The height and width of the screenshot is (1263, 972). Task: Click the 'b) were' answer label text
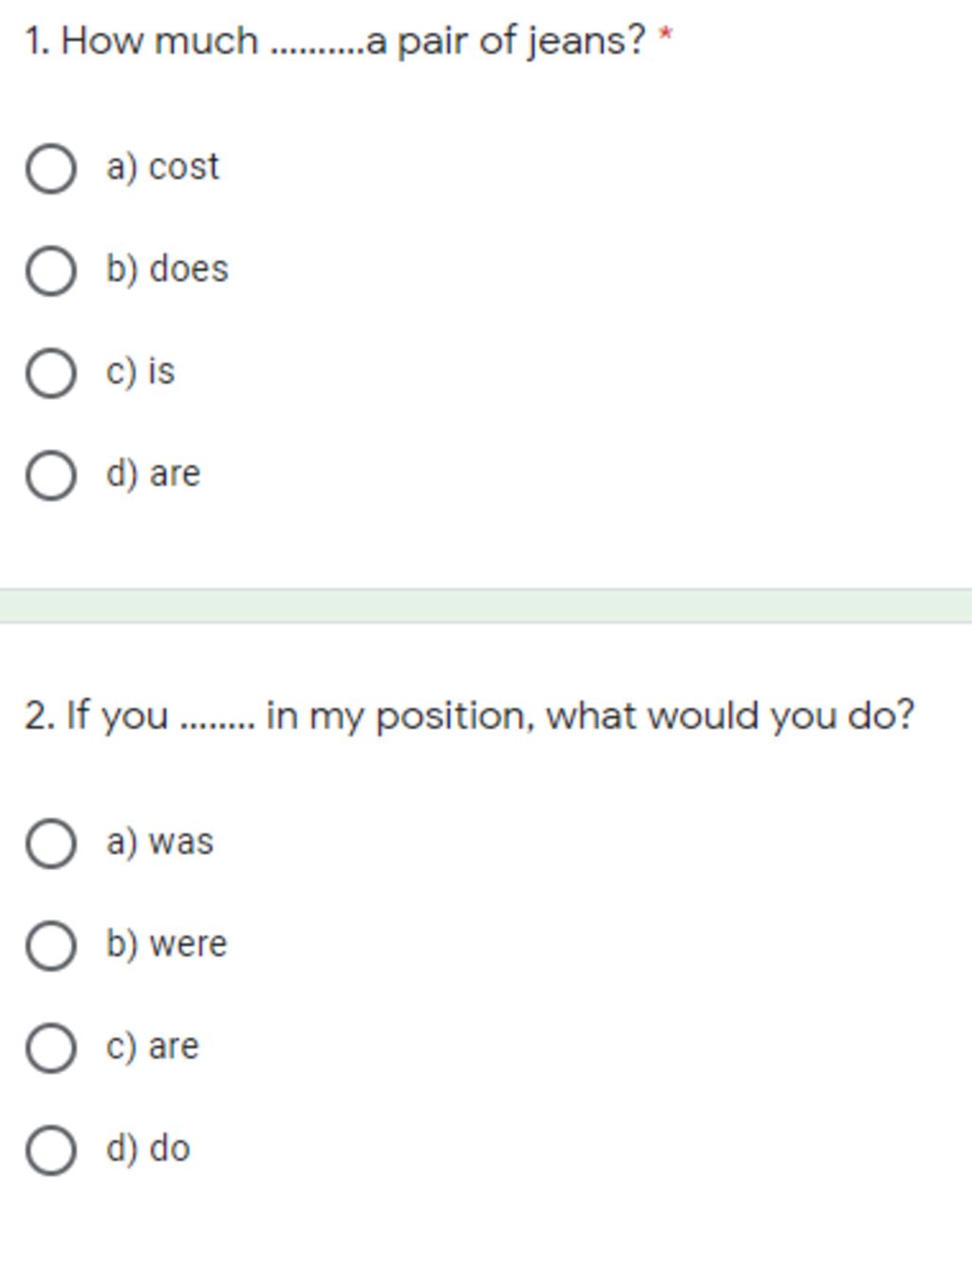click(x=166, y=944)
